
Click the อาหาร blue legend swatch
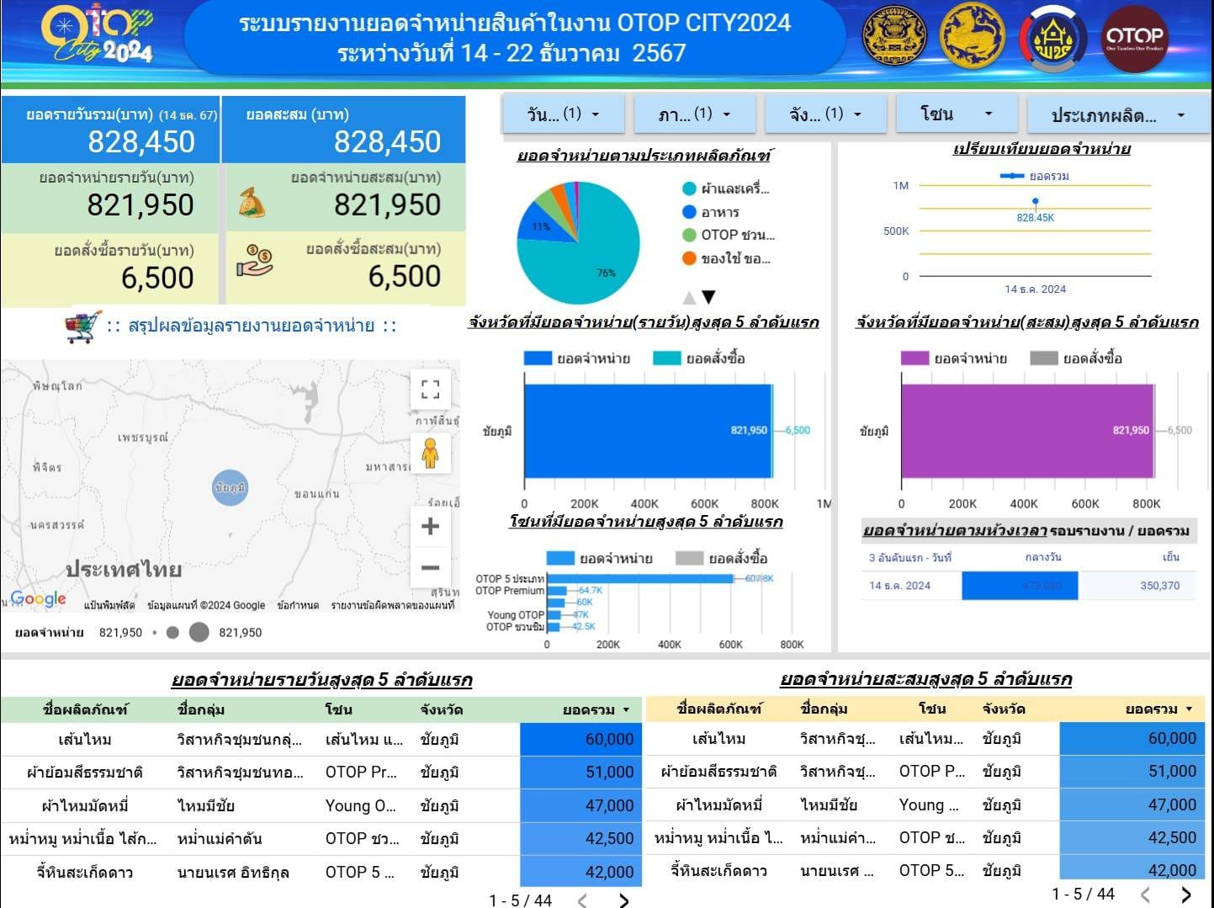tap(690, 212)
